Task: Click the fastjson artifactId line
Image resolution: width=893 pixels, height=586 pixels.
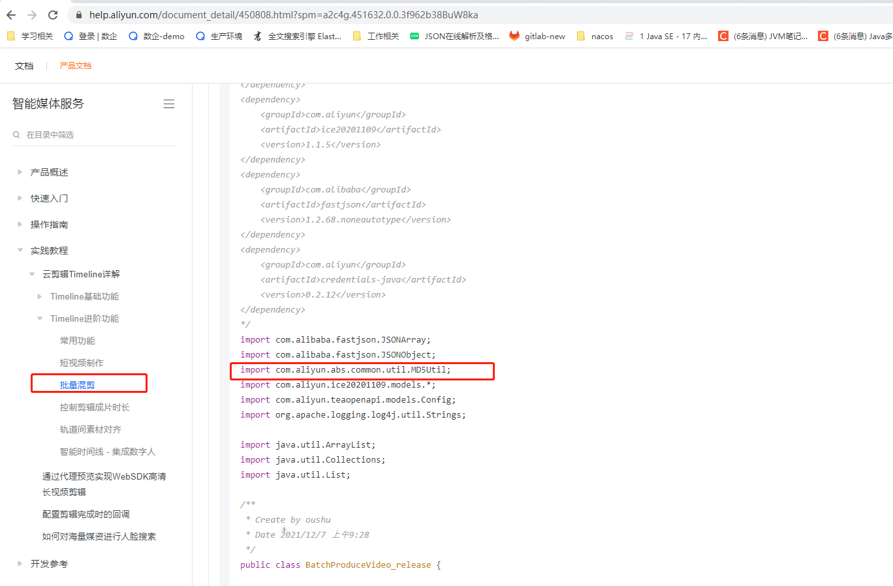Action: pyautogui.click(x=343, y=205)
